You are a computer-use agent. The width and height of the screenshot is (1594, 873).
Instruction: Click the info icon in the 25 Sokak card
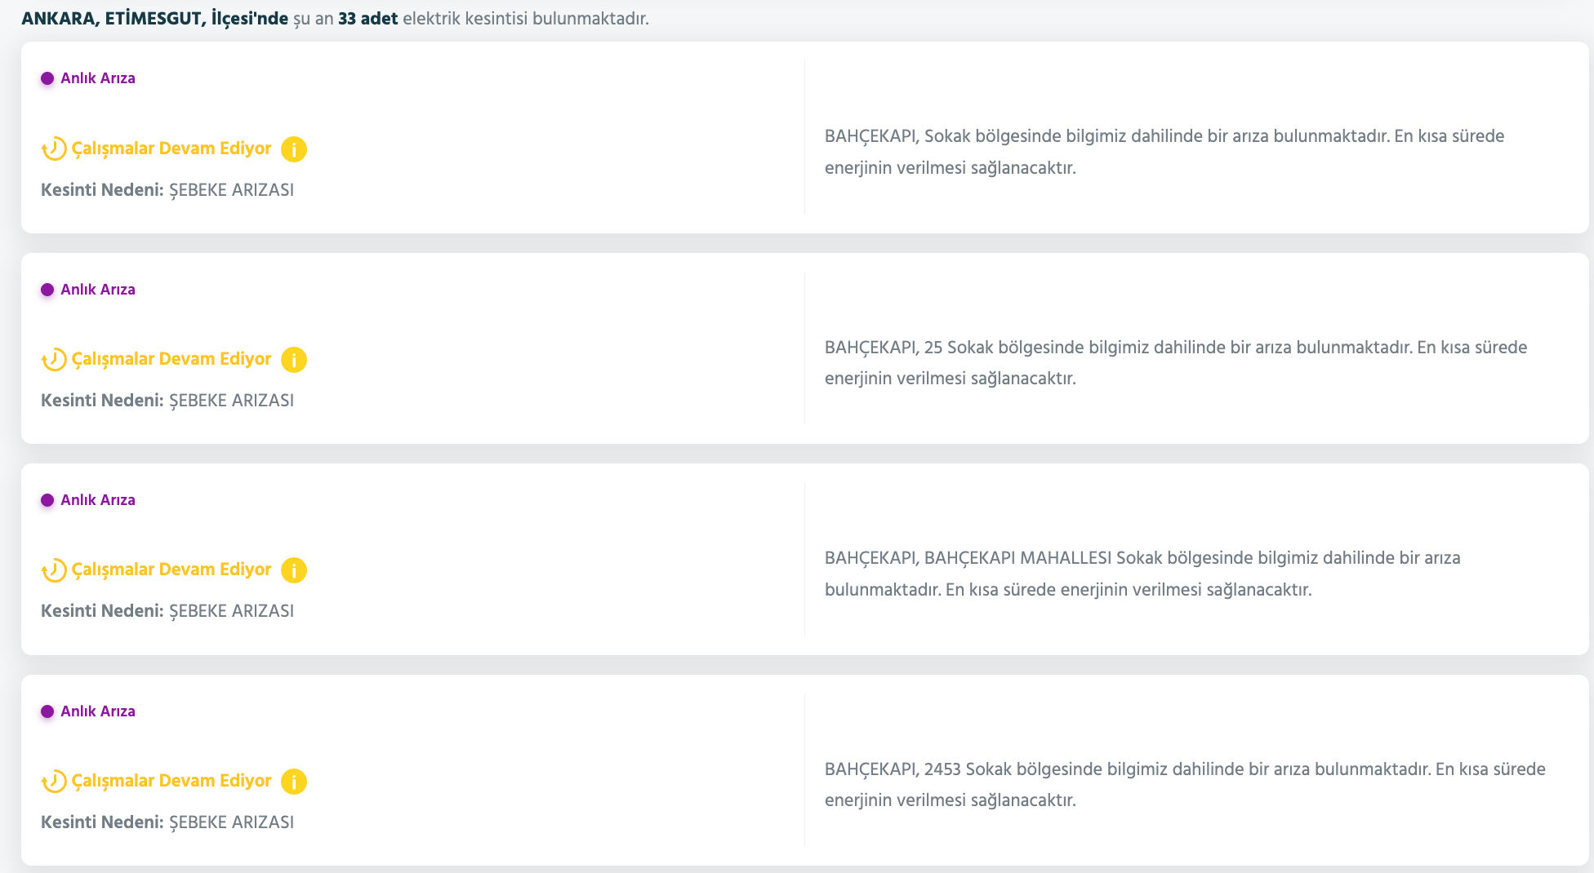[x=294, y=360]
